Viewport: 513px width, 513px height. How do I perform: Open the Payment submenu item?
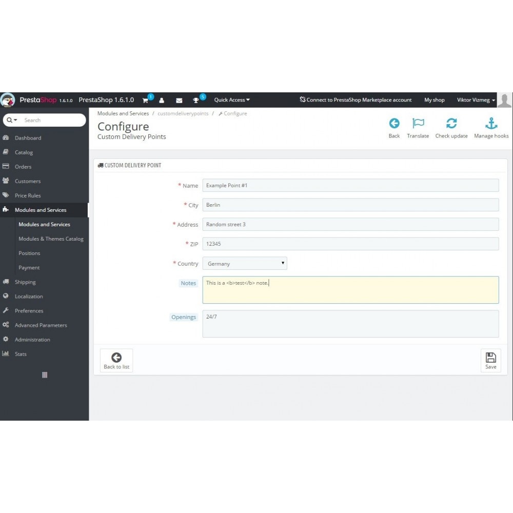pyautogui.click(x=29, y=268)
